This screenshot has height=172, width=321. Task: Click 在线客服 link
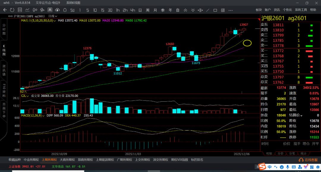coord(311,160)
